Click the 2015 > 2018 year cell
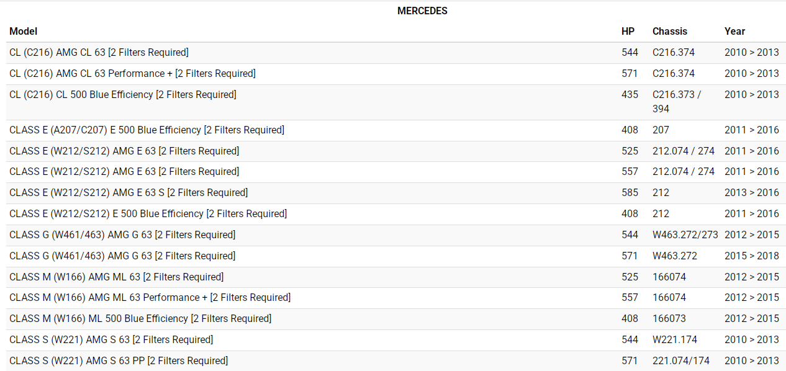This screenshot has width=786, height=371. [x=751, y=256]
